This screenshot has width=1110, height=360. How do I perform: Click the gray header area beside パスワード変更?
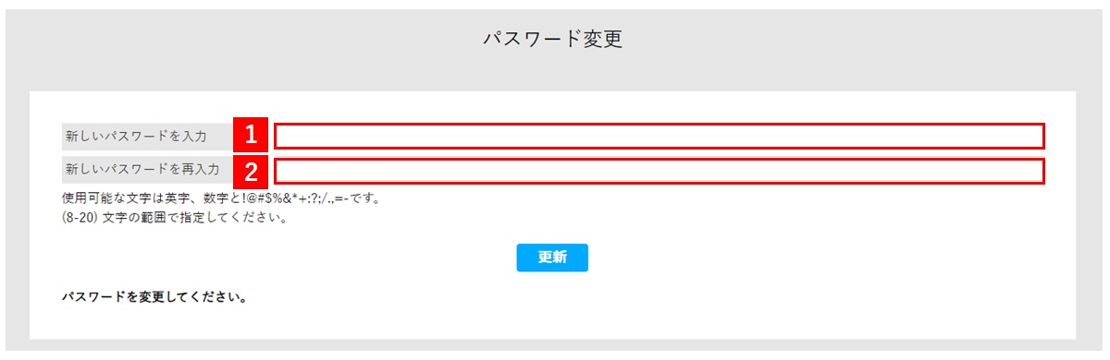coord(832,42)
